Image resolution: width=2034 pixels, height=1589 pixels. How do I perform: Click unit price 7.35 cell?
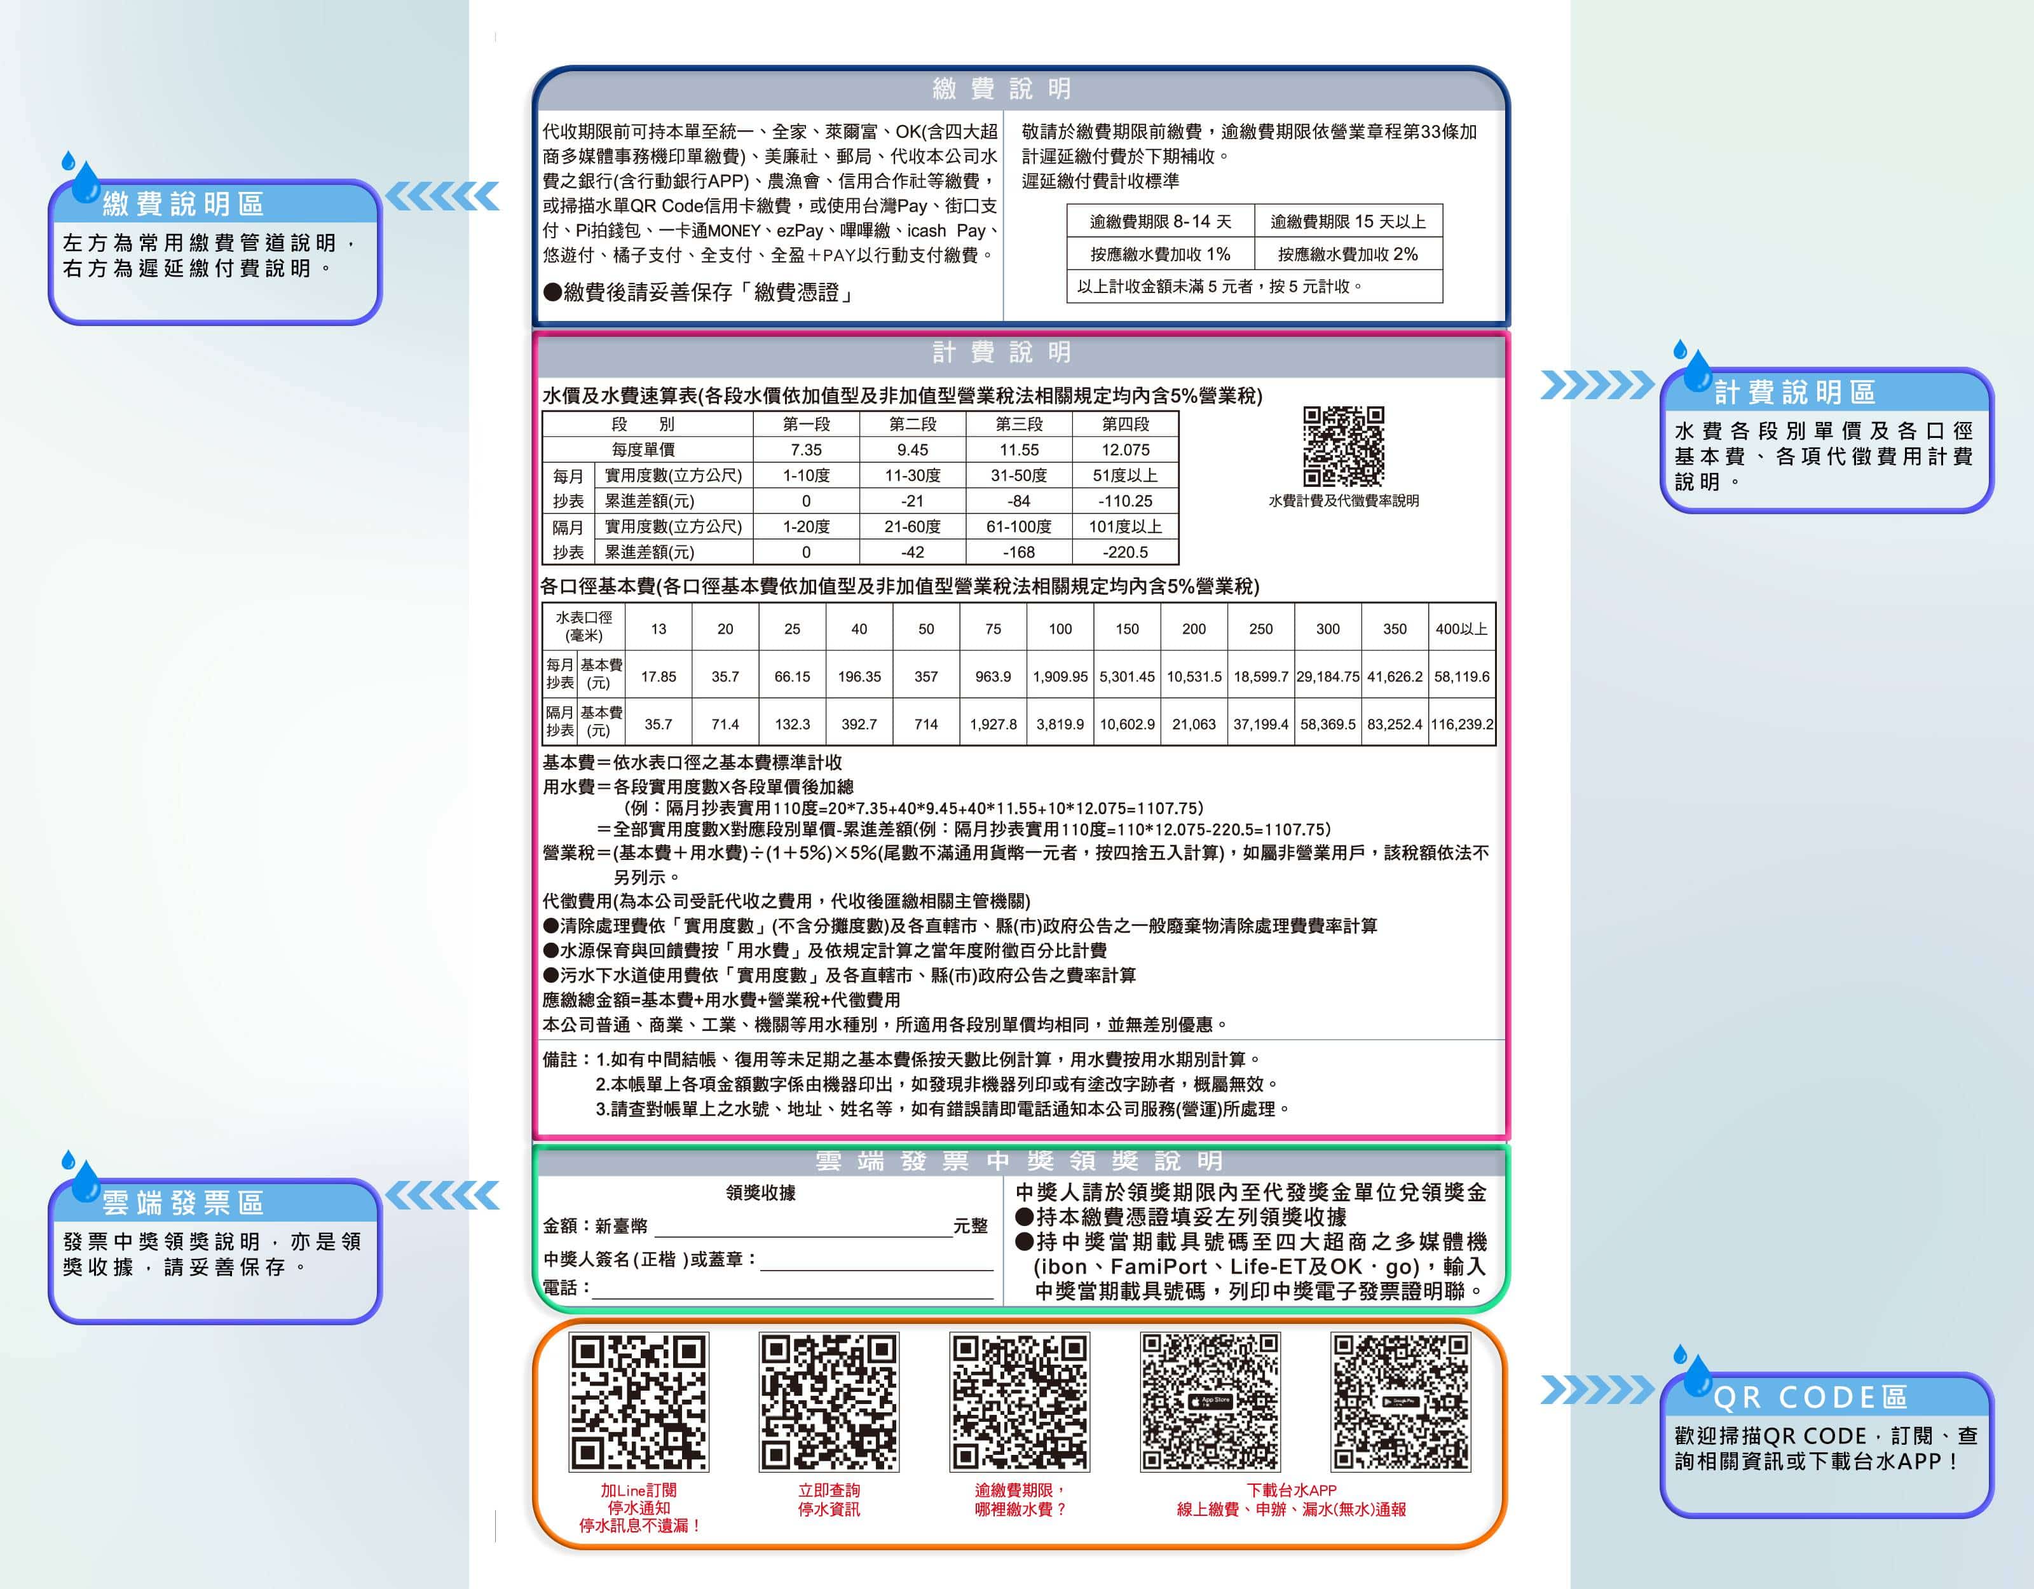click(x=807, y=450)
